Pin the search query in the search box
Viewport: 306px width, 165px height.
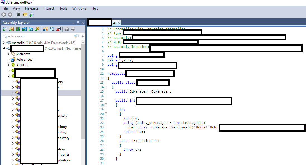[82, 36]
